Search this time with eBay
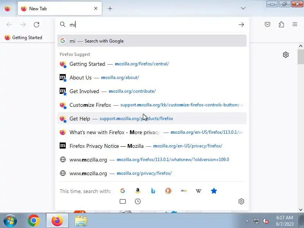This screenshot has height=228, width=304. pyautogui.click(x=184, y=191)
